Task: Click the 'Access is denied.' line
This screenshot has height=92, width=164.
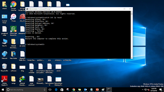Action: pyautogui.click(x=34, y=33)
